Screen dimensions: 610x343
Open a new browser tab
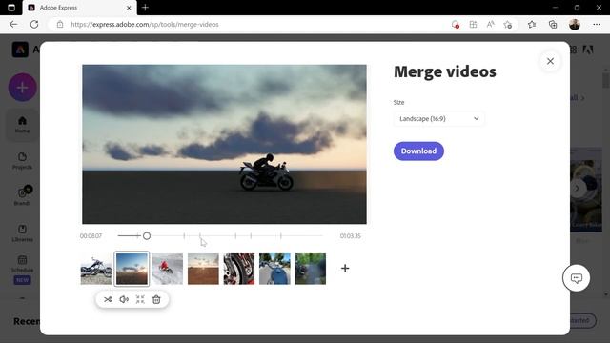[x=145, y=8]
